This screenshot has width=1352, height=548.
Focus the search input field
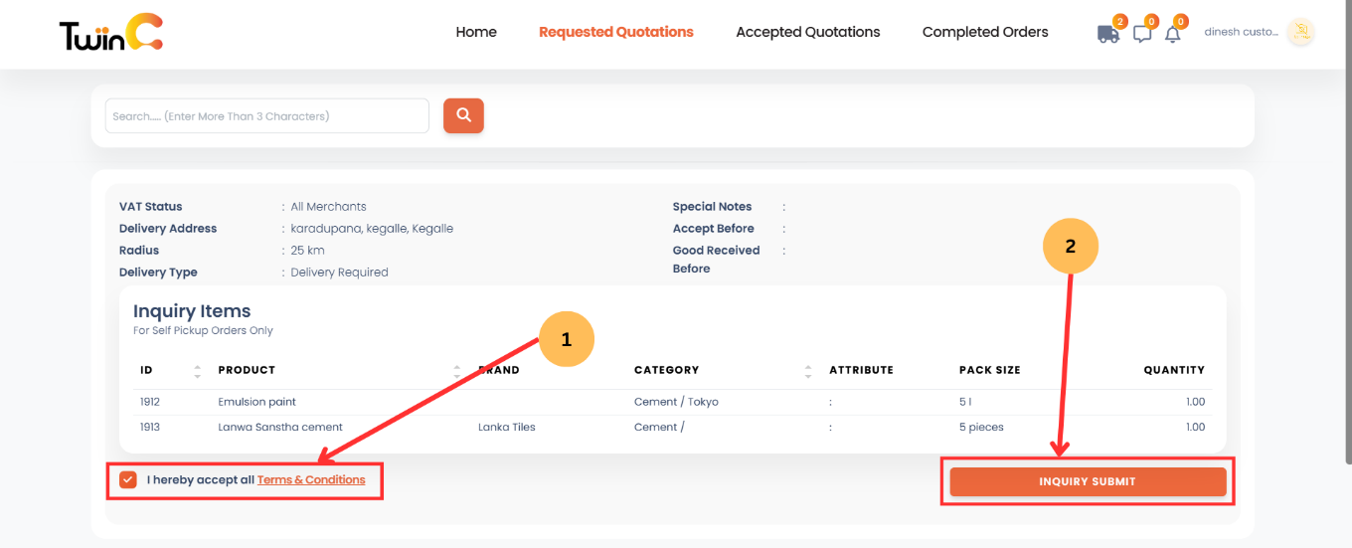point(267,115)
